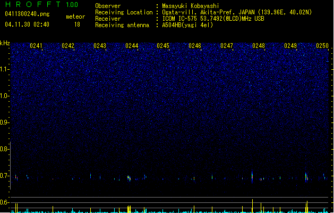Click the 'Observer' field label

tap(108, 6)
